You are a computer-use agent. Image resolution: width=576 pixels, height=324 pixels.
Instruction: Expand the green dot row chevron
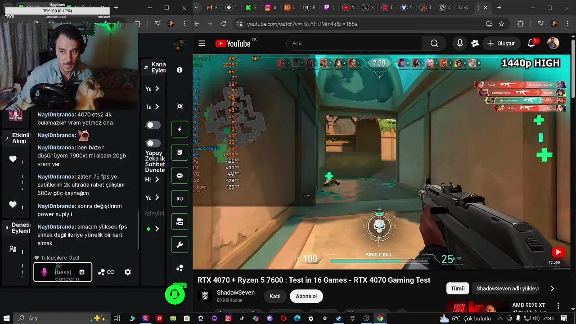point(157,229)
